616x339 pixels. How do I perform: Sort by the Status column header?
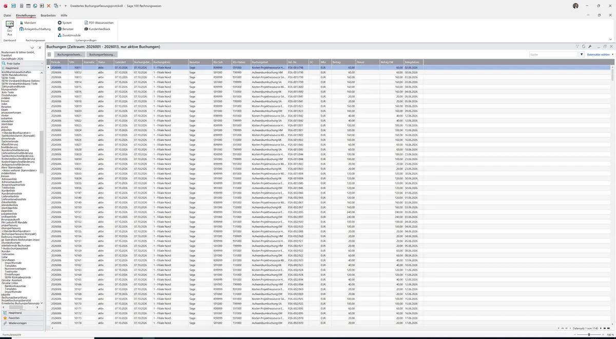(105, 62)
